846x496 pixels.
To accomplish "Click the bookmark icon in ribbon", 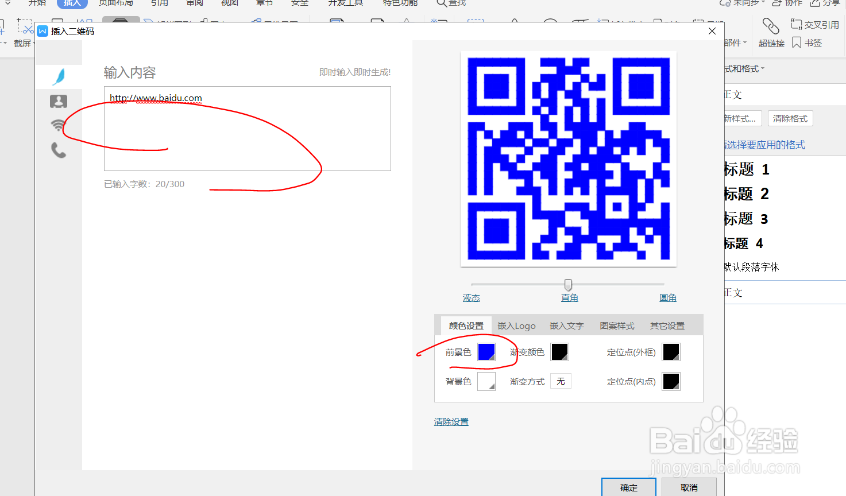I will pyautogui.click(x=797, y=42).
